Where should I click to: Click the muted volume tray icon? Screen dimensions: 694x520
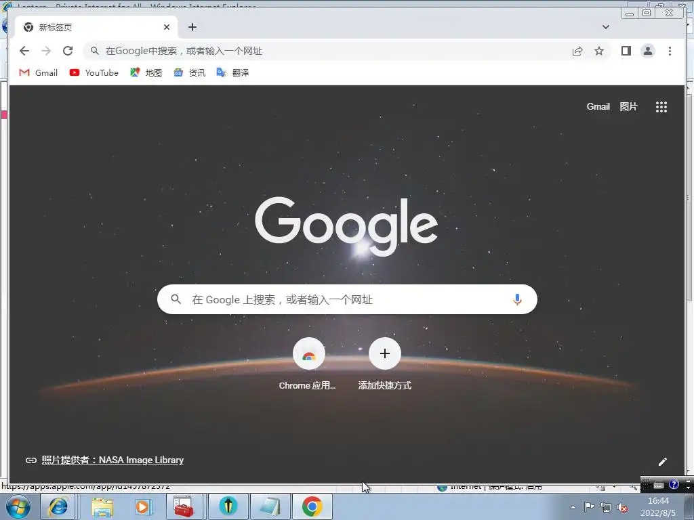622,508
